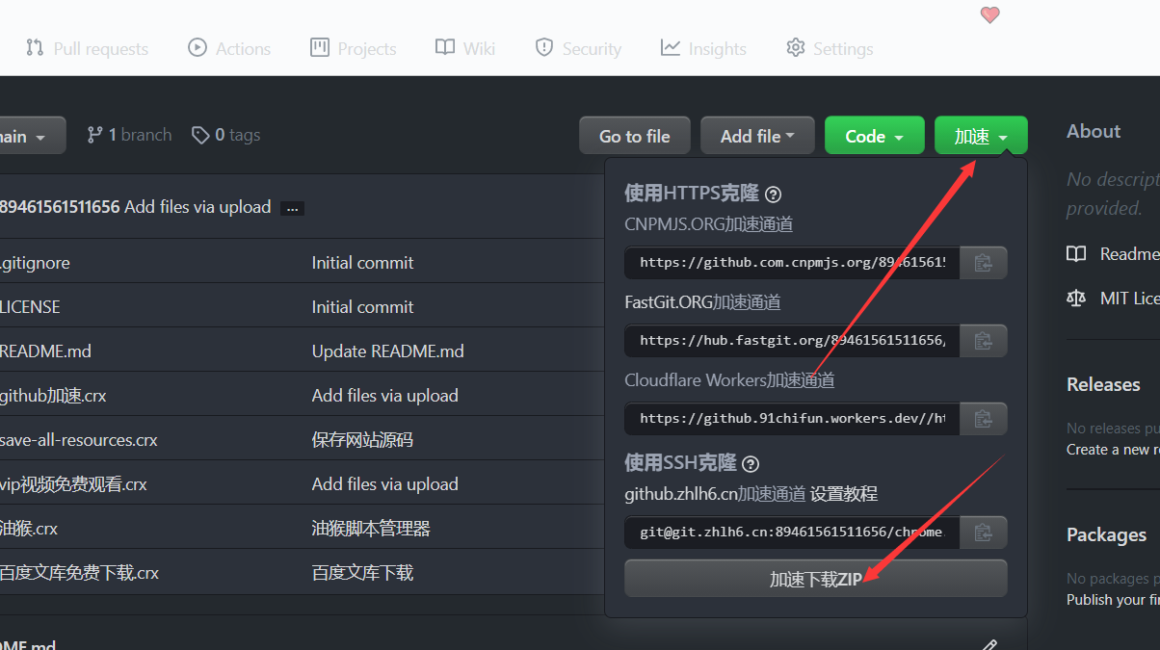The image size is (1160, 650).
Task: Open 保存网站源码 commit message
Action: click(x=362, y=440)
